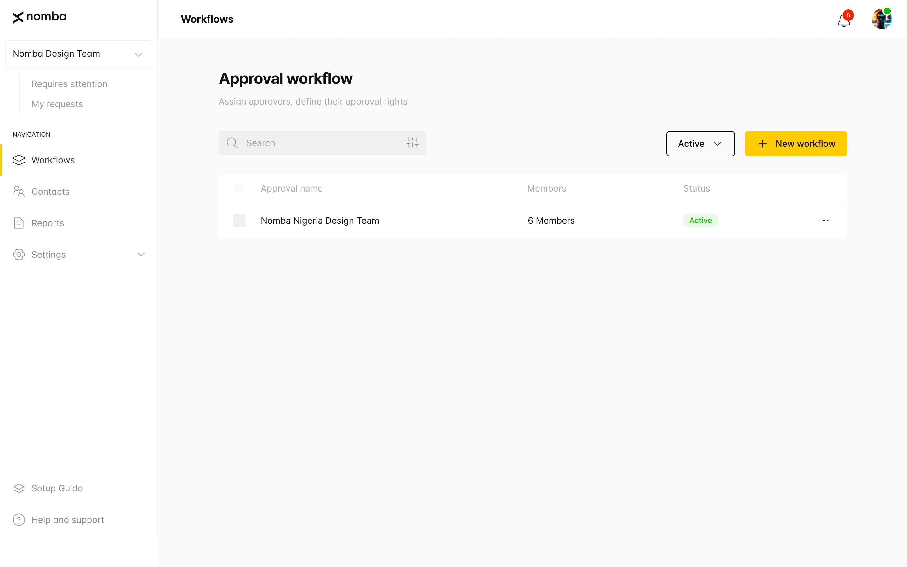Select the Contacts icon
907x567 pixels.
[x=19, y=191]
